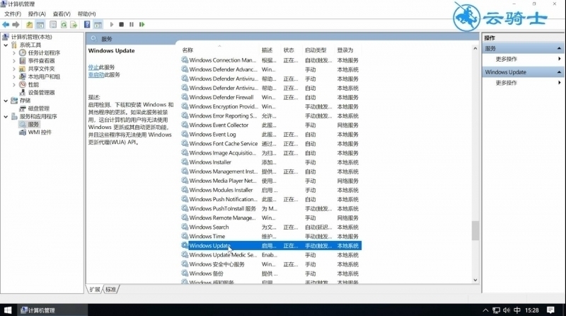The image size is (566, 316).
Task: Expand the 任务计划程序 node
Action: coord(14,53)
